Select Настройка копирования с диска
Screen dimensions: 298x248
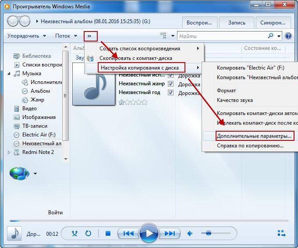point(144,67)
